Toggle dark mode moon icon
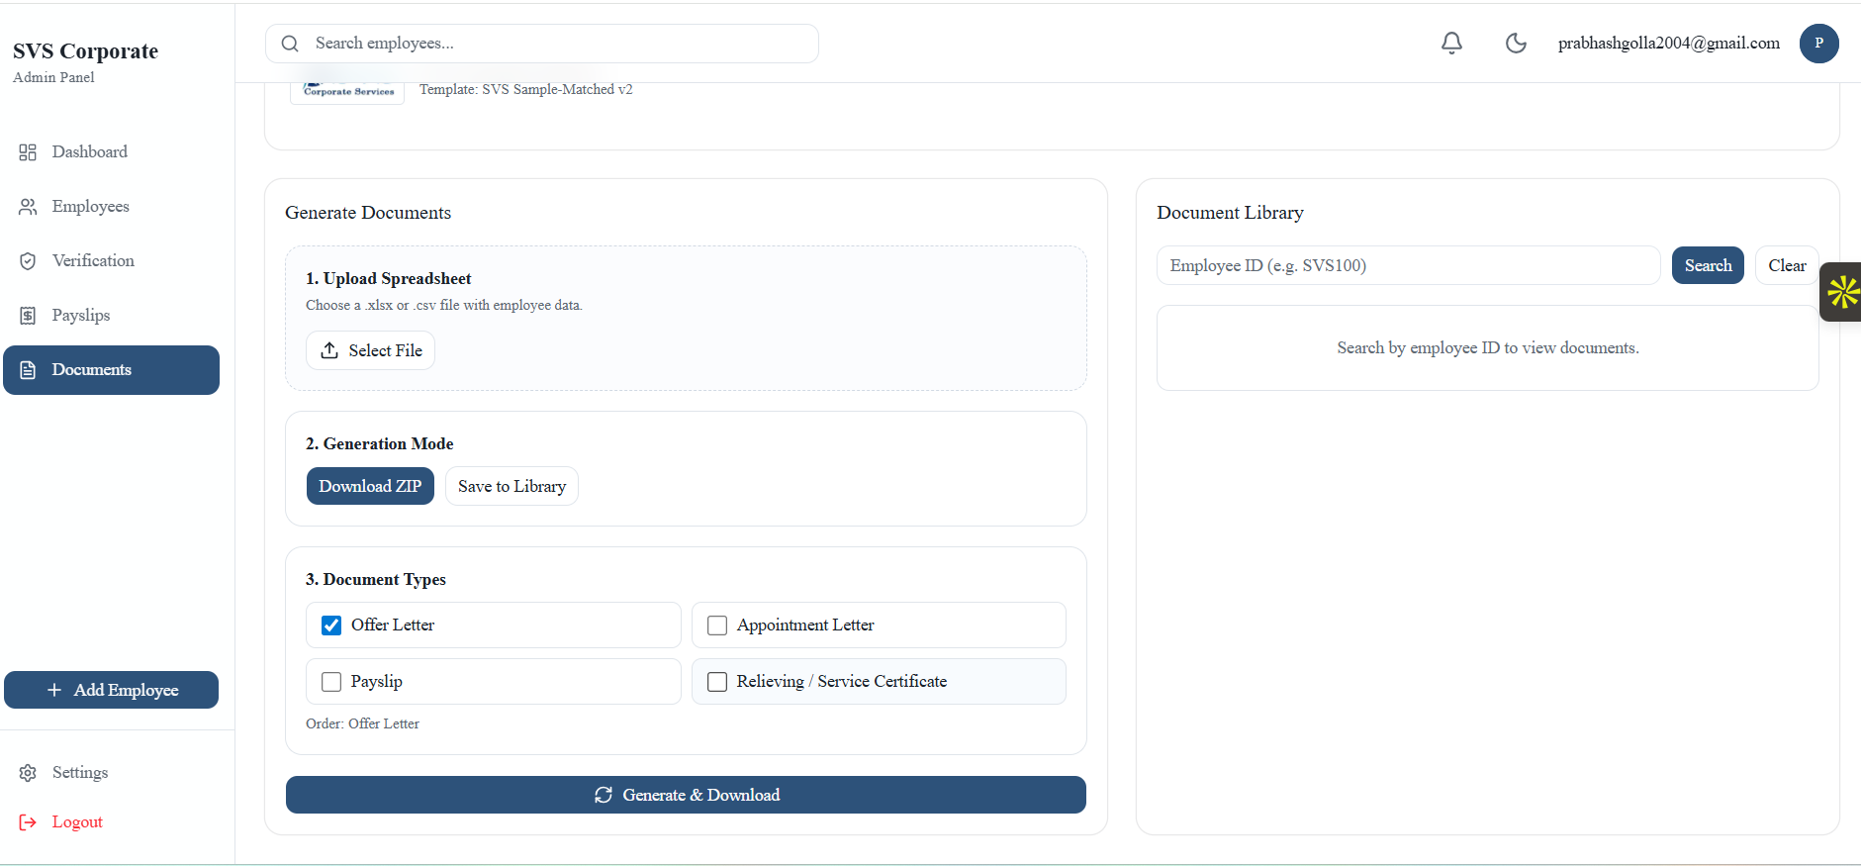Image resolution: width=1861 pixels, height=866 pixels. point(1516,44)
